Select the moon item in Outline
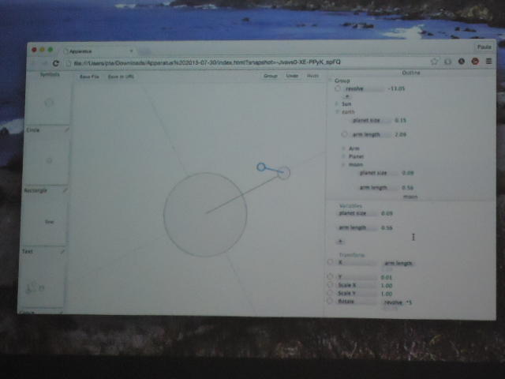 click(x=356, y=165)
